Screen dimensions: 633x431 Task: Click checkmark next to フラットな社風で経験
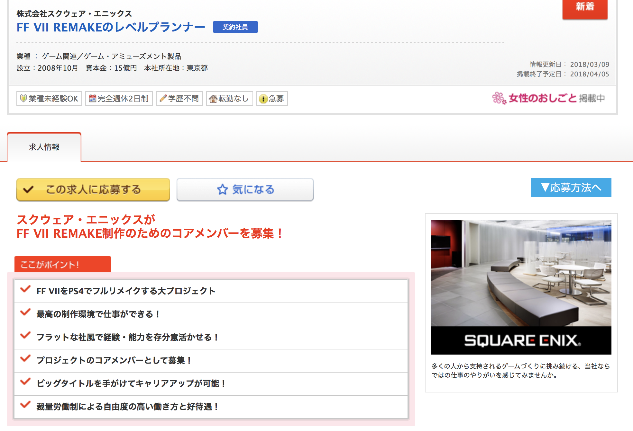25,335
